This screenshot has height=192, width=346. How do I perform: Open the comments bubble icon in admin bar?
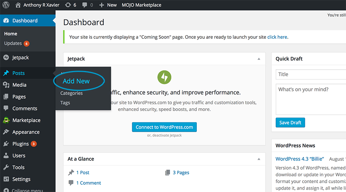[x=85, y=5]
